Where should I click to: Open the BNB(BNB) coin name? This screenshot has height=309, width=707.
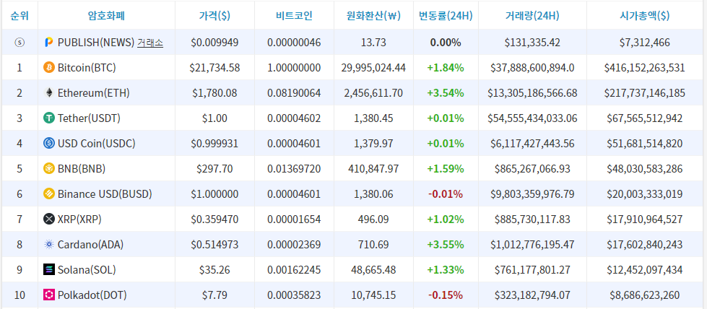pyautogui.click(x=82, y=169)
